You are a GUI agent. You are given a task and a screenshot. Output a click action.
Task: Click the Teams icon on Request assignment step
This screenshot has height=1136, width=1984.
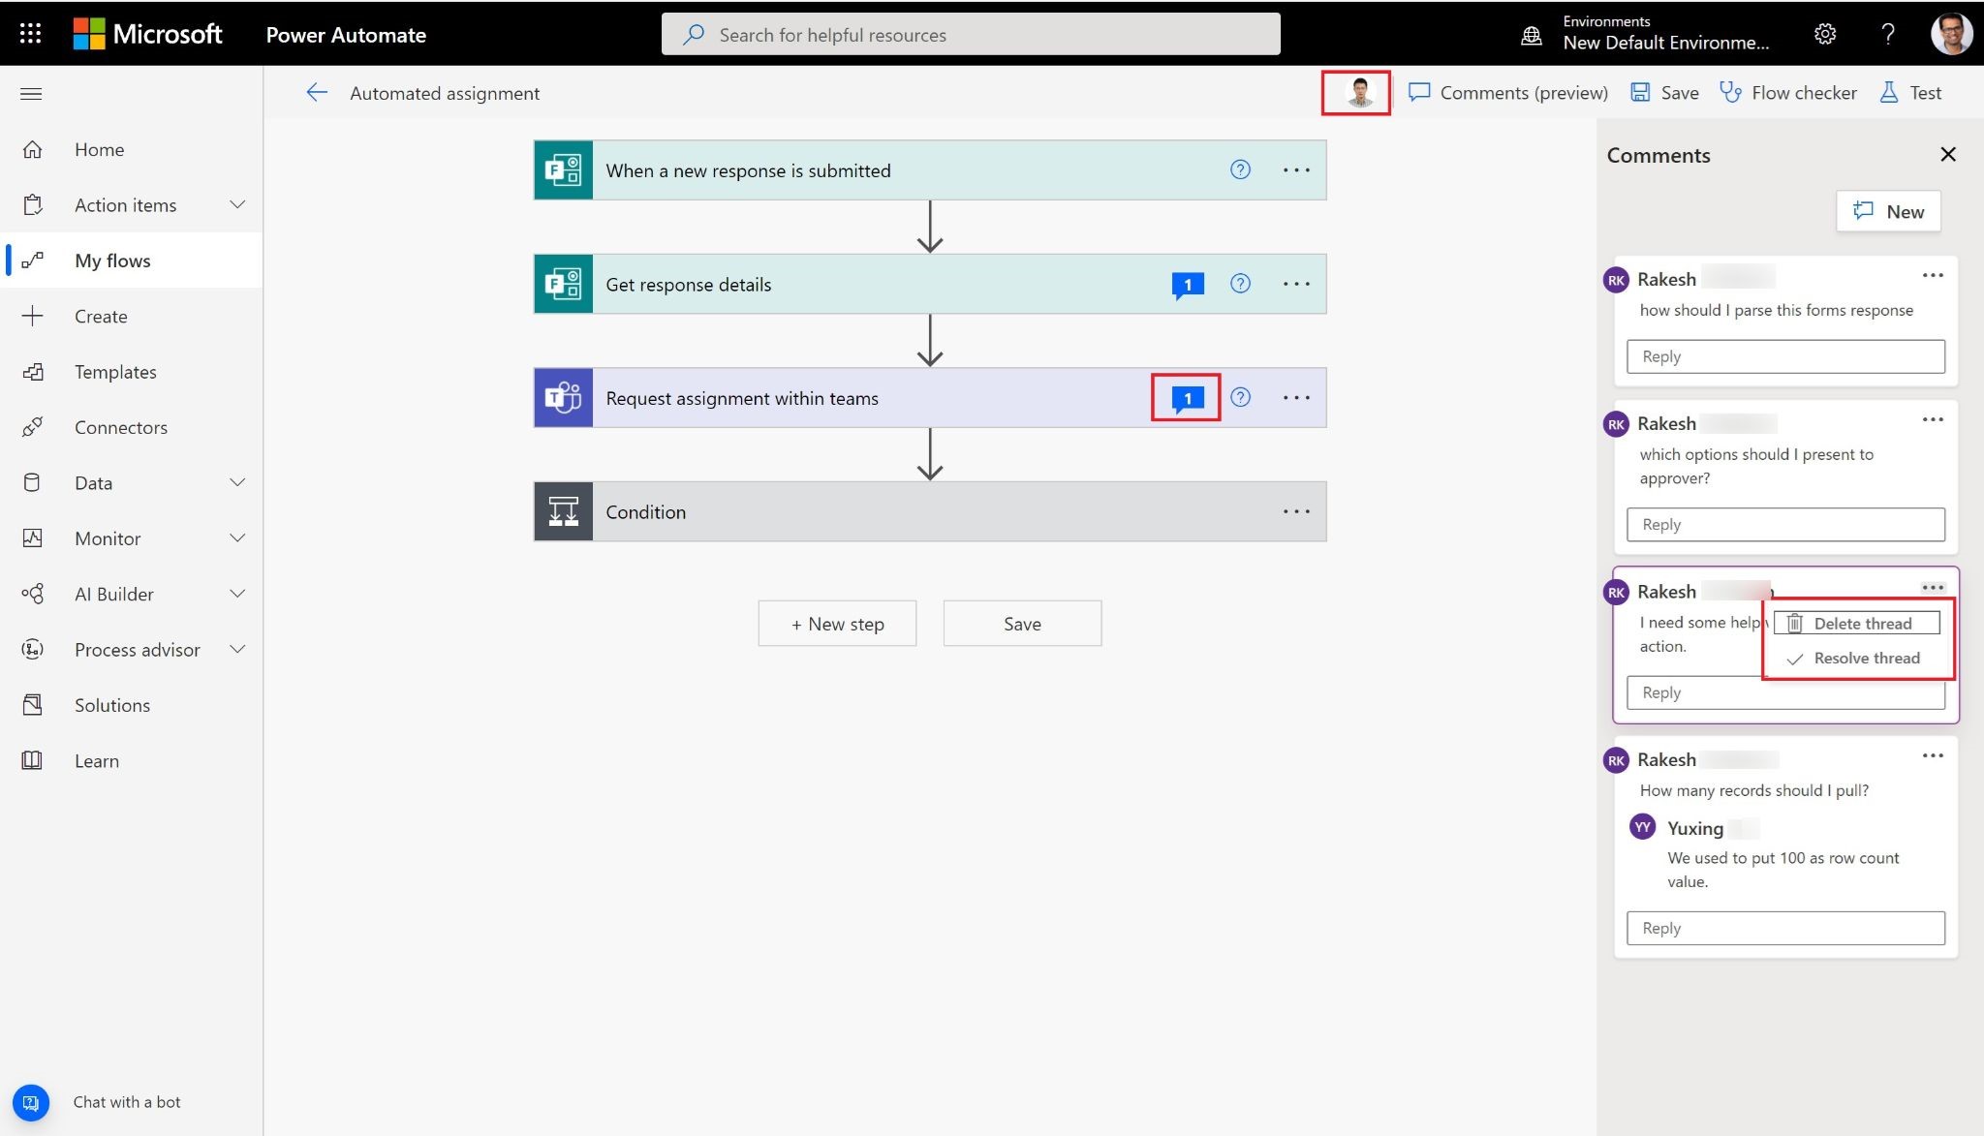click(x=563, y=397)
